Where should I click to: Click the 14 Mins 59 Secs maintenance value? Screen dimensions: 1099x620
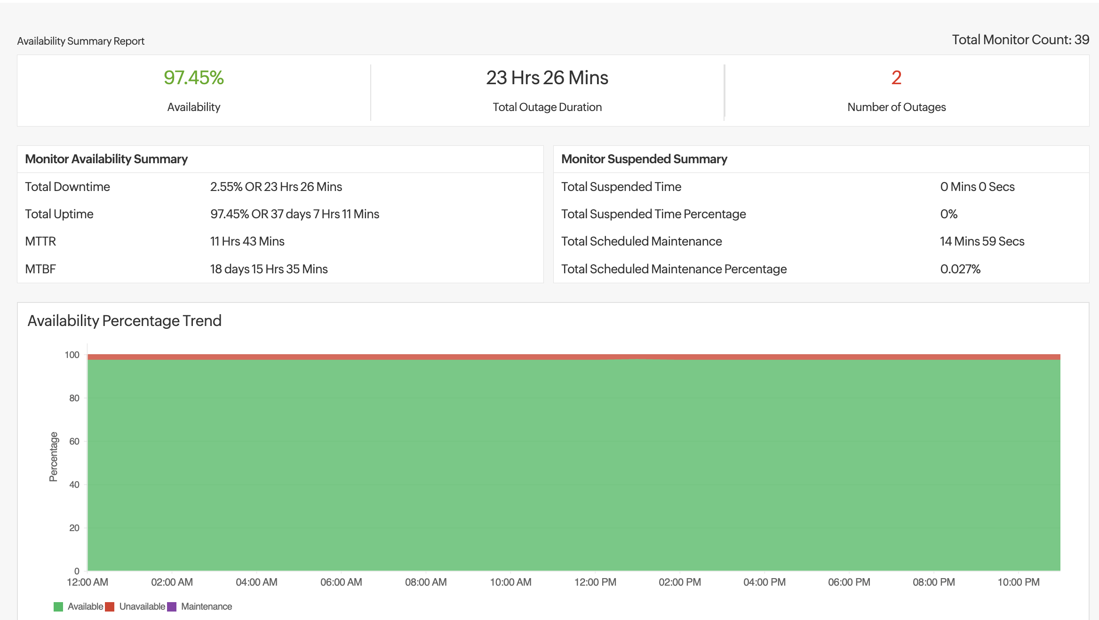(x=982, y=241)
